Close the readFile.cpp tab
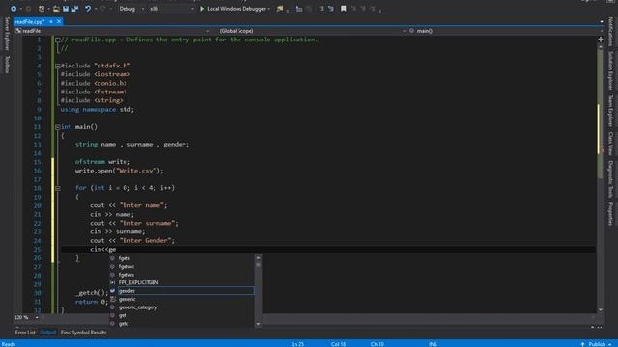Image resolution: width=618 pixels, height=347 pixels. [x=59, y=21]
